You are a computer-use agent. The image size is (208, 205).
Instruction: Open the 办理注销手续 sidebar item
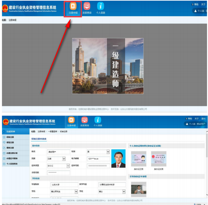[12, 153]
